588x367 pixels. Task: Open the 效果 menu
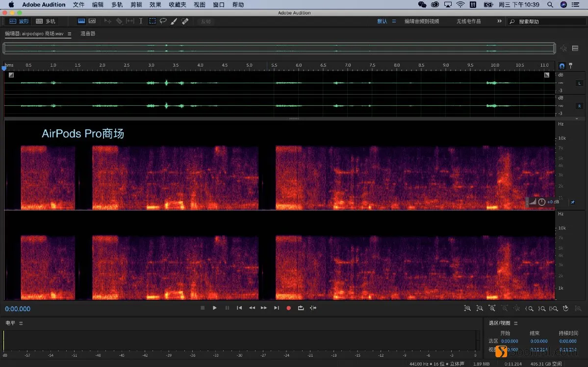[x=155, y=4]
